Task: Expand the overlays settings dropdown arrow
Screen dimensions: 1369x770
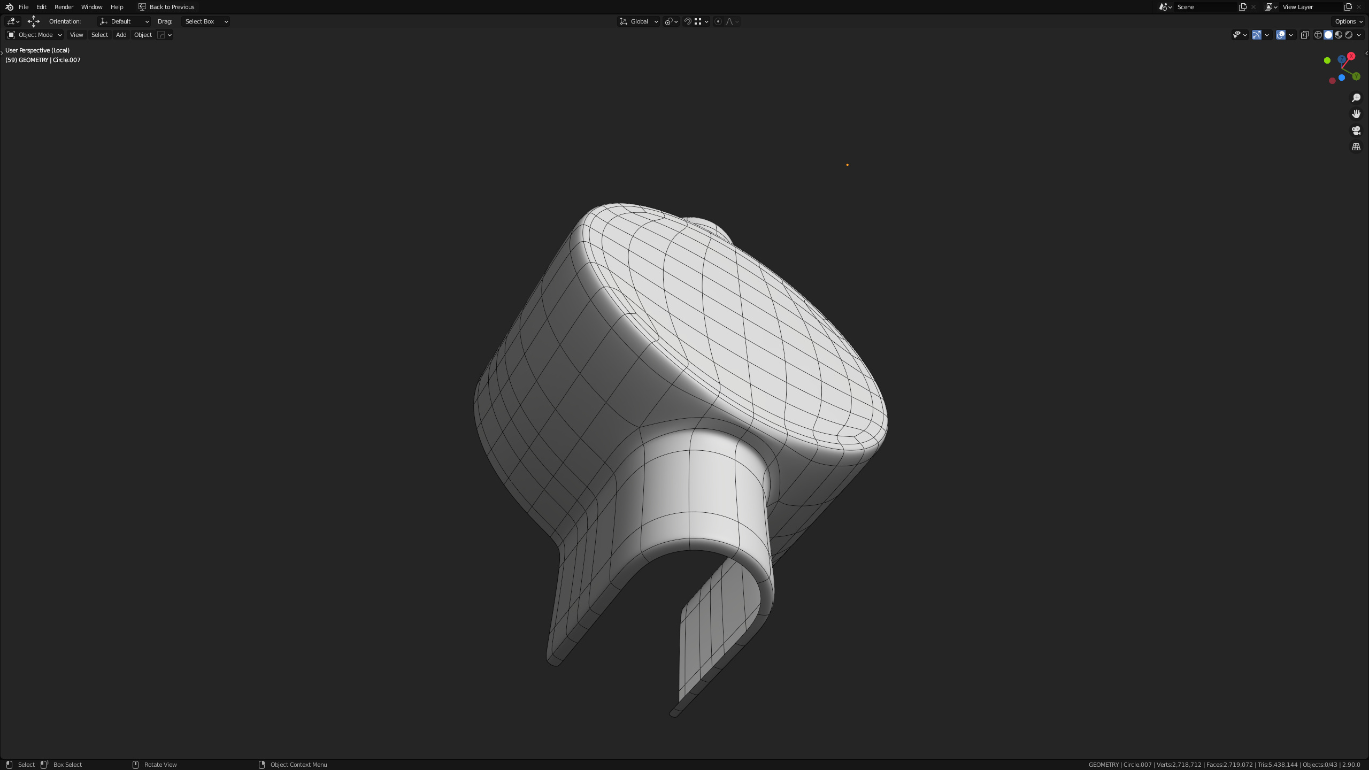Action: click(1291, 35)
